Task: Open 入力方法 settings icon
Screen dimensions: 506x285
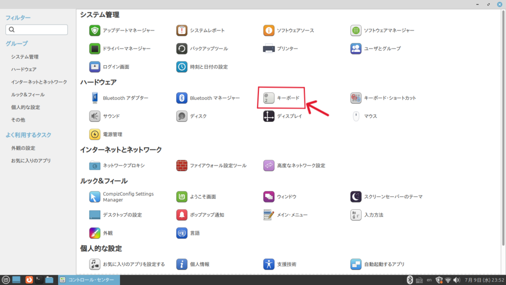Action: click(x=356, y=215)
